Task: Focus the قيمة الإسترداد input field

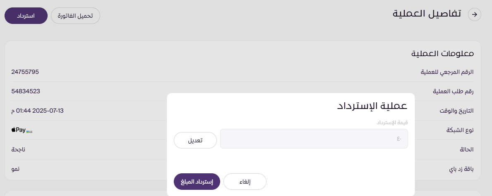Action: point(314,139)
